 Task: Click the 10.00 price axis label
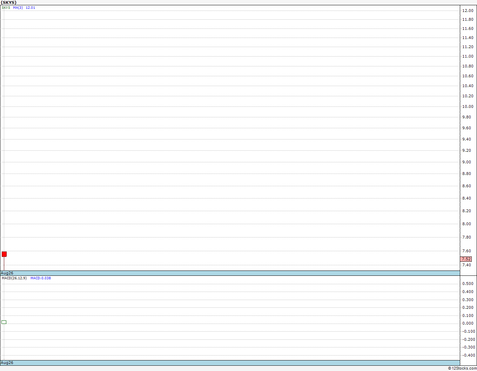tap(468, 106)
